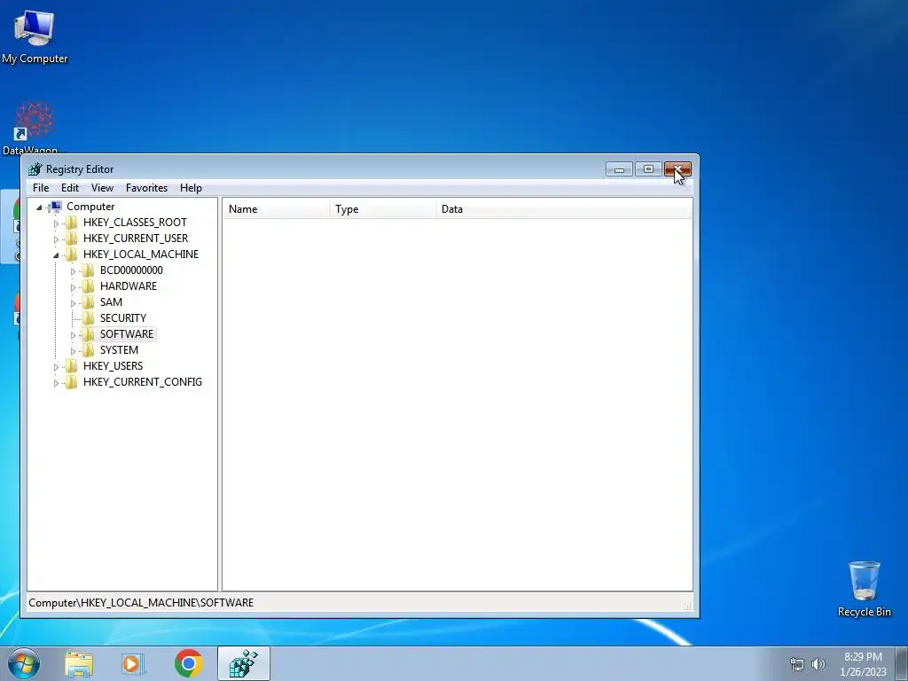
Task: Click the SECURITY folder icon
Action: pyautogui.click(x=88, y=318)
